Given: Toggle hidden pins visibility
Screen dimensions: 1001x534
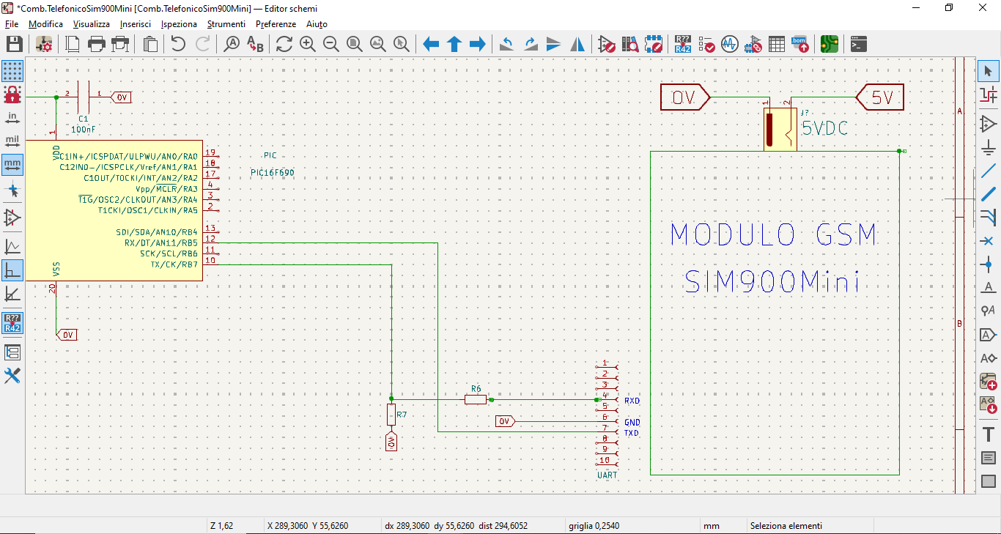Looking at the screenshot, I should [12, 218].
